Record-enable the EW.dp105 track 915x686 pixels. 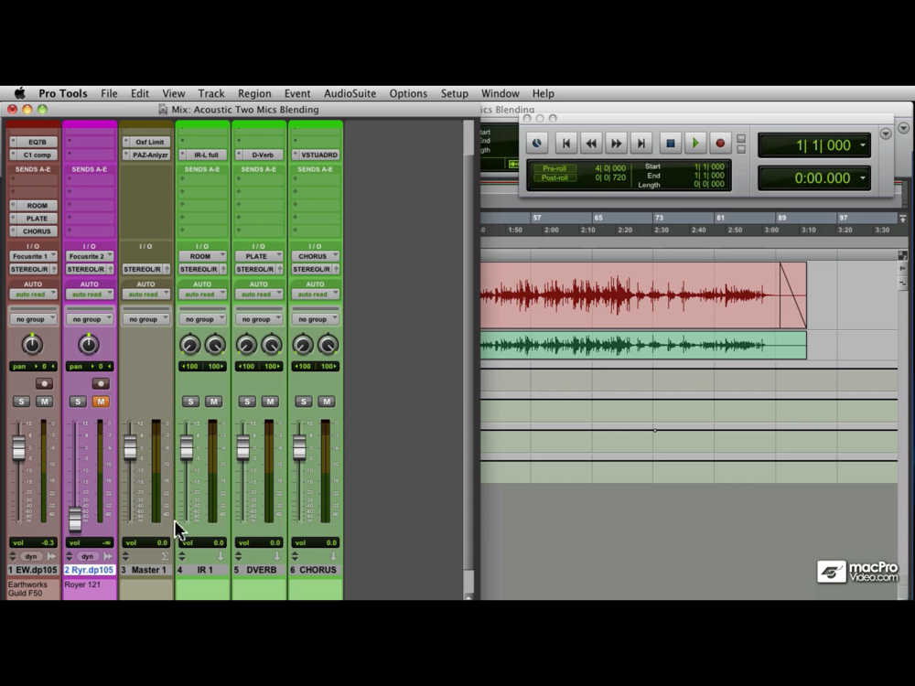[x=44, y=383]
